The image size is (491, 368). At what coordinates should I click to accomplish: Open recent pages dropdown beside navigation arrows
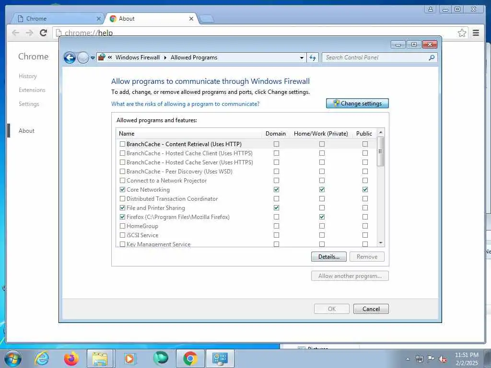[x=93, y=58]
